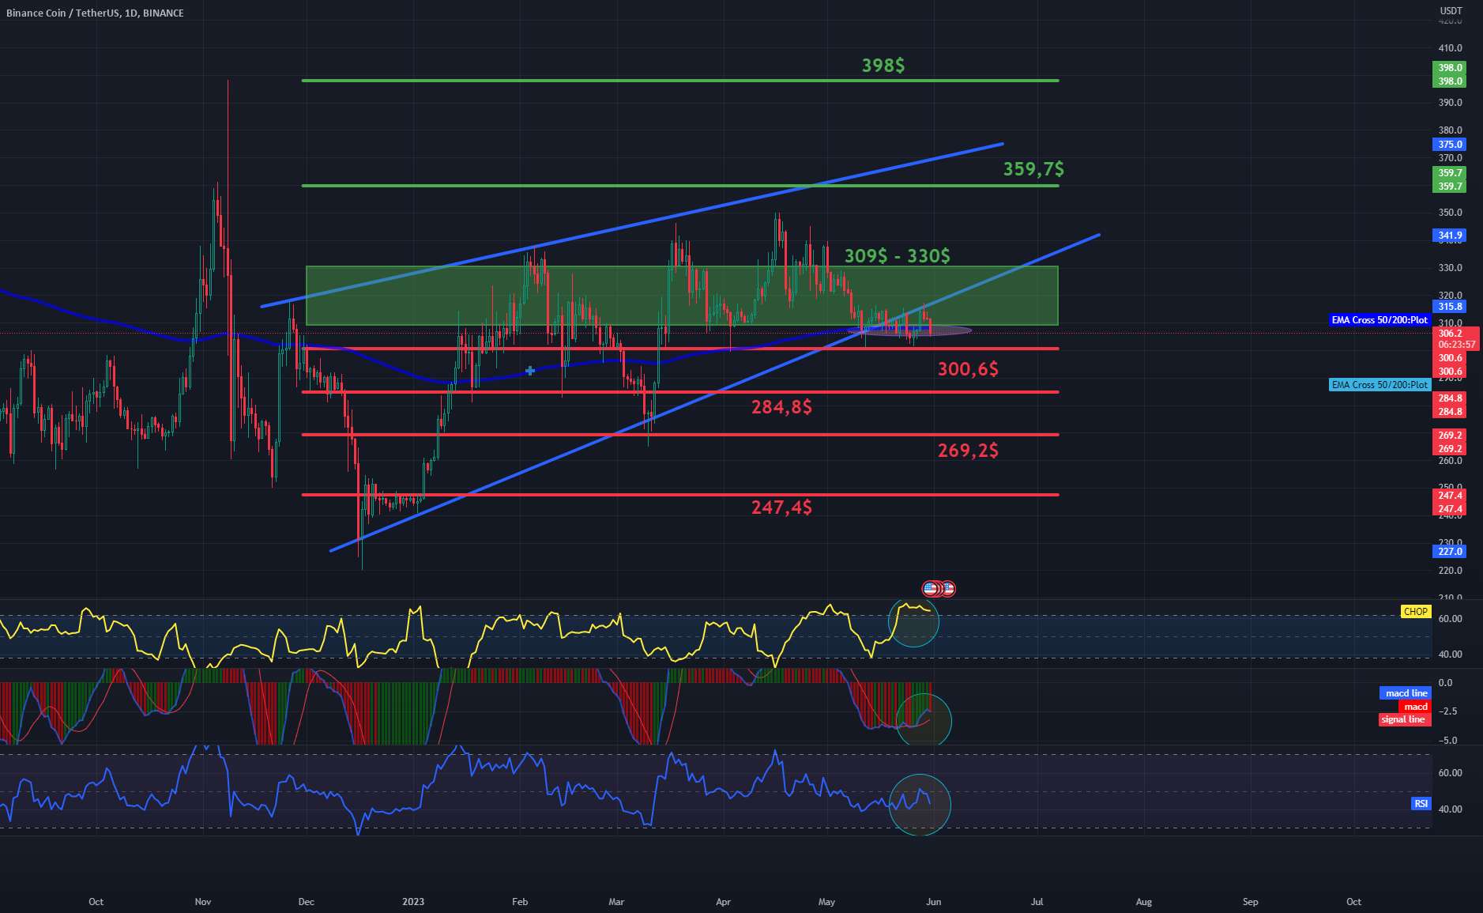Click the Dec label on time axis
This screenshot has width=1483, height=913.
pyautogui.click(x=307, y=902)
